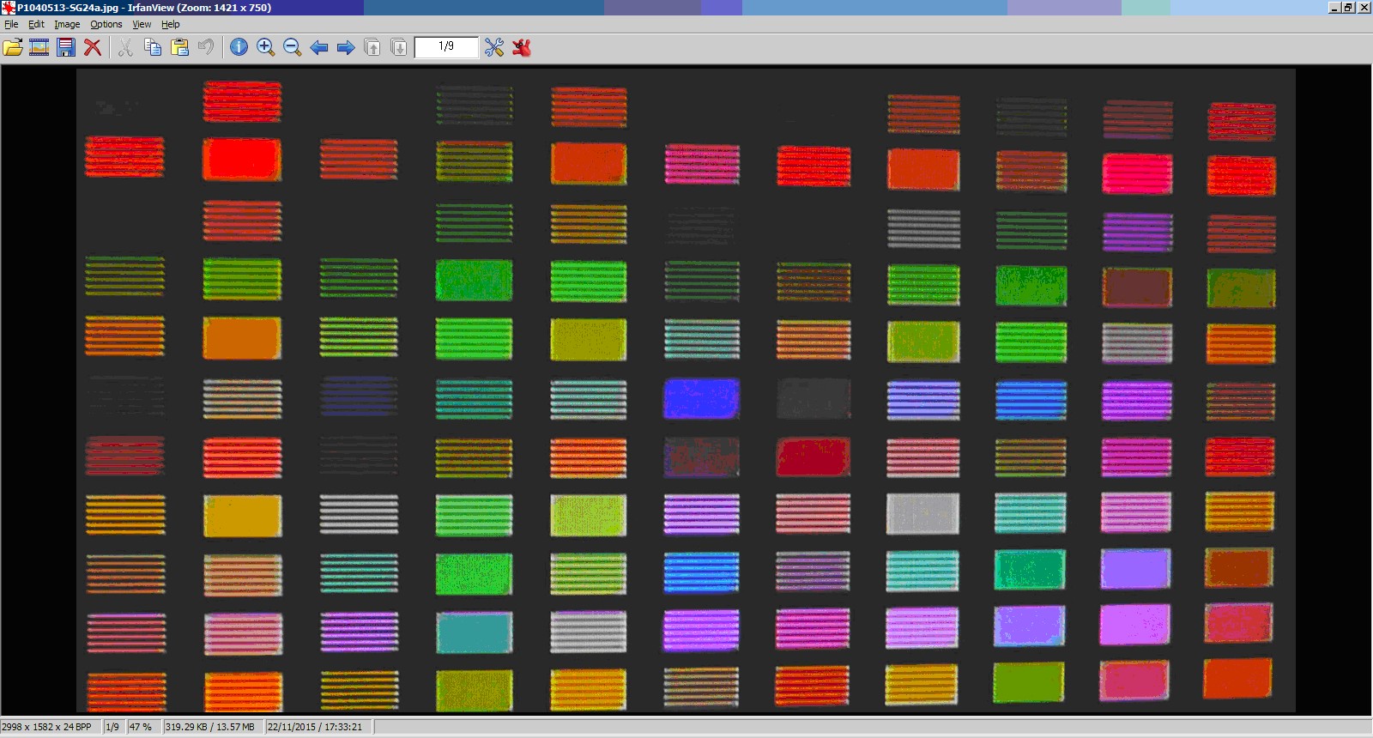Image resolution: width=1373 pixels, height=738 pixels.
Task: Click the solid bright blue patch in the image
Action: coord(701,399)
